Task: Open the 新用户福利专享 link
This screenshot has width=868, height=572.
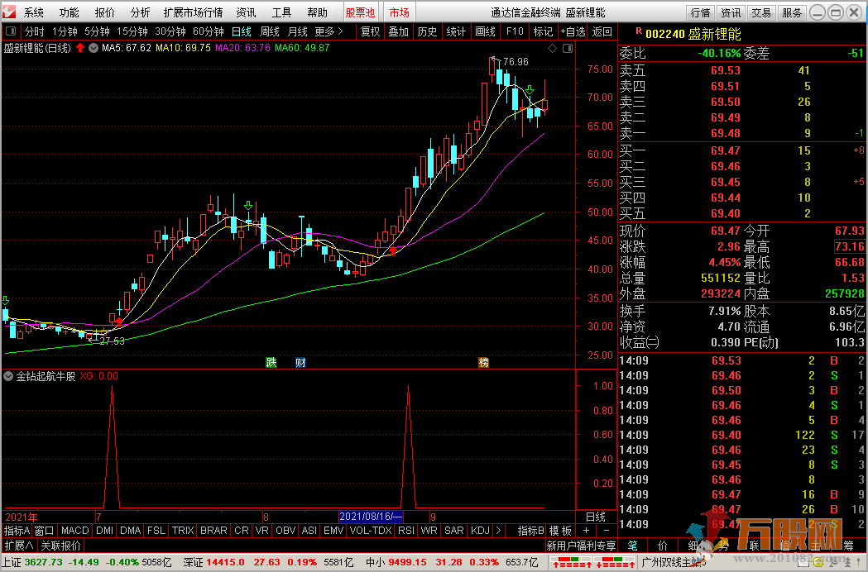Action: click(x=581, y=546)
